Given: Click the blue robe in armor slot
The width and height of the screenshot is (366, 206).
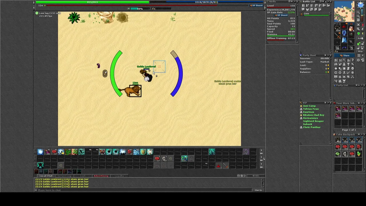Looking at the screenshot, I should coord(344,33).
